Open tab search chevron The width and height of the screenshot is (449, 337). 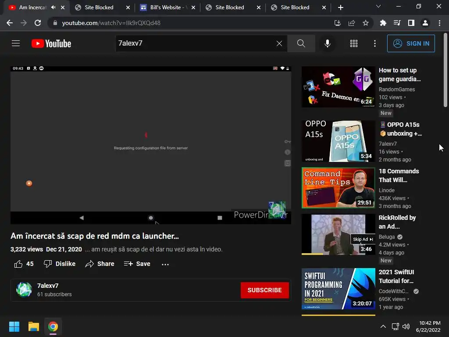378,6
